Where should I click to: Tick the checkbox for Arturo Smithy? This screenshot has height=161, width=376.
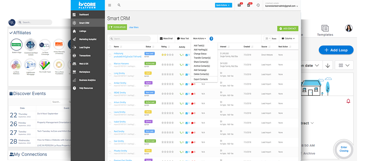click(110, 104)
